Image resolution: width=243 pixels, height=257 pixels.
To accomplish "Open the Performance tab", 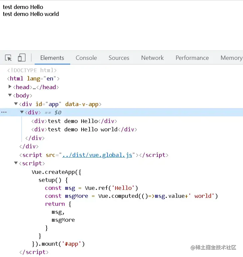I will point(192,58).
